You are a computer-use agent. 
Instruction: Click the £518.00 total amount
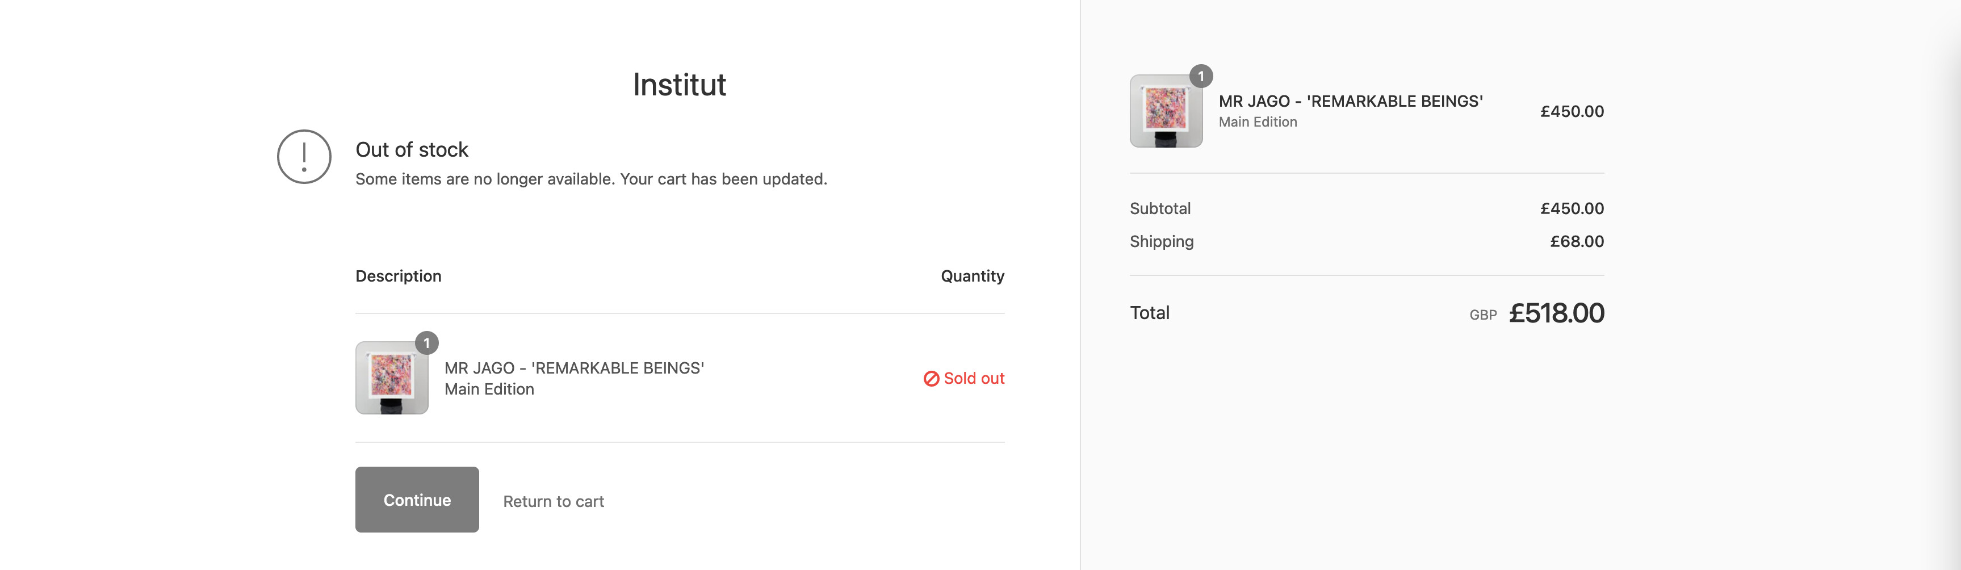point(1557,313)
